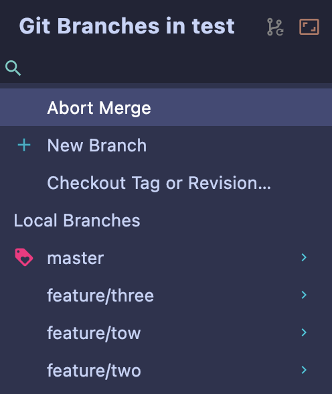Expand the feature/three submenu chevron

click(304, 295)
